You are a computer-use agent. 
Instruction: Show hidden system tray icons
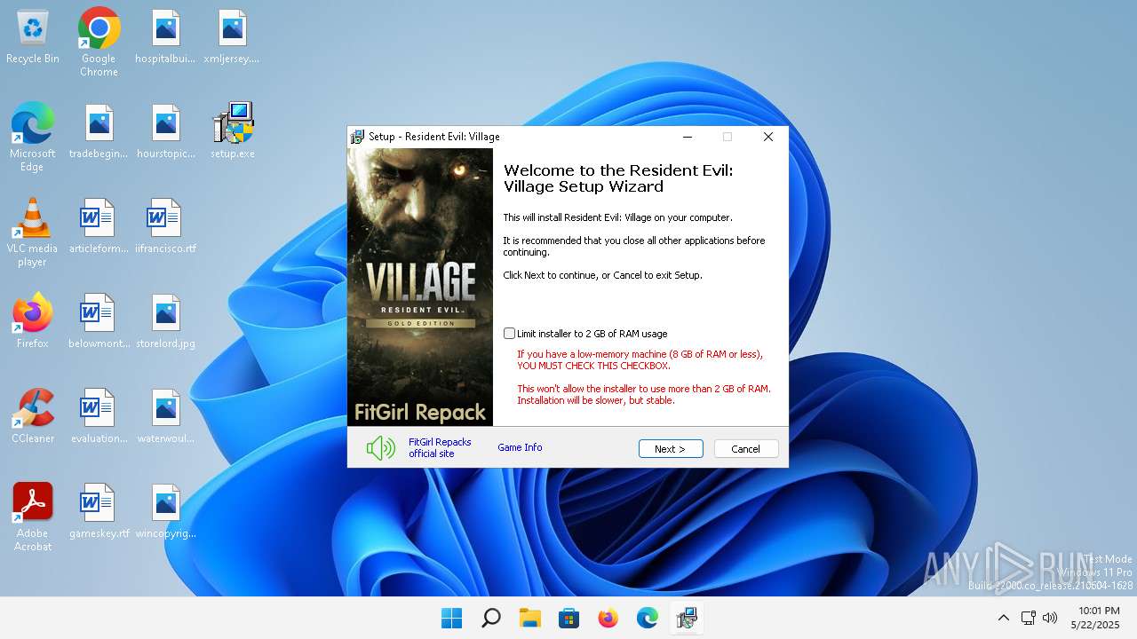(1004, 618)
